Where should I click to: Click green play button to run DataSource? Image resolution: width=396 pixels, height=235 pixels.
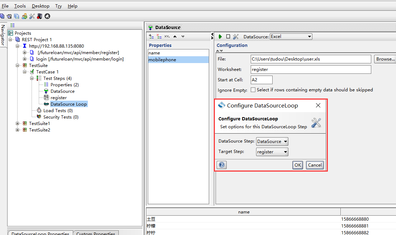(x=220, y=37)
